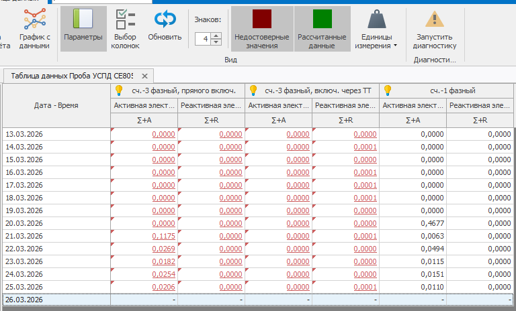Viewport: 516px width, 311px height.
Task: Select the 'Таблица данных Проба УСПД' tab
Action: tap(71, 76)
